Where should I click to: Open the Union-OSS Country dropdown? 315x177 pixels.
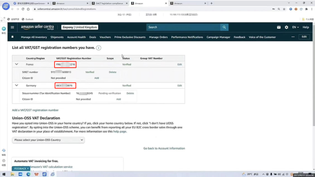point(48,140)
